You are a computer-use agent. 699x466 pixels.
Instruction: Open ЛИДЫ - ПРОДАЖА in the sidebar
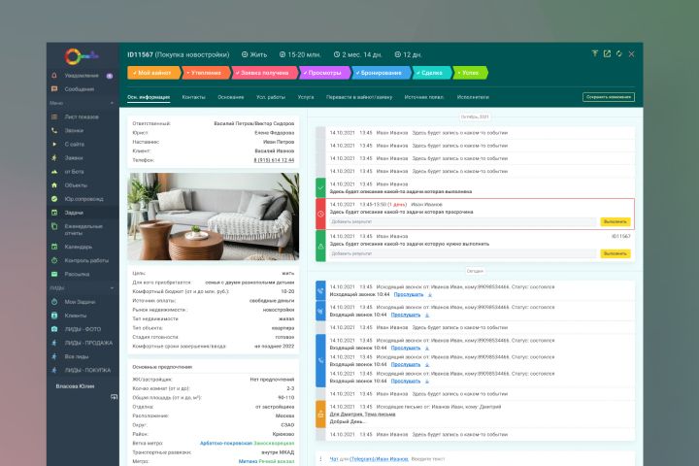[x=88, y=343]
